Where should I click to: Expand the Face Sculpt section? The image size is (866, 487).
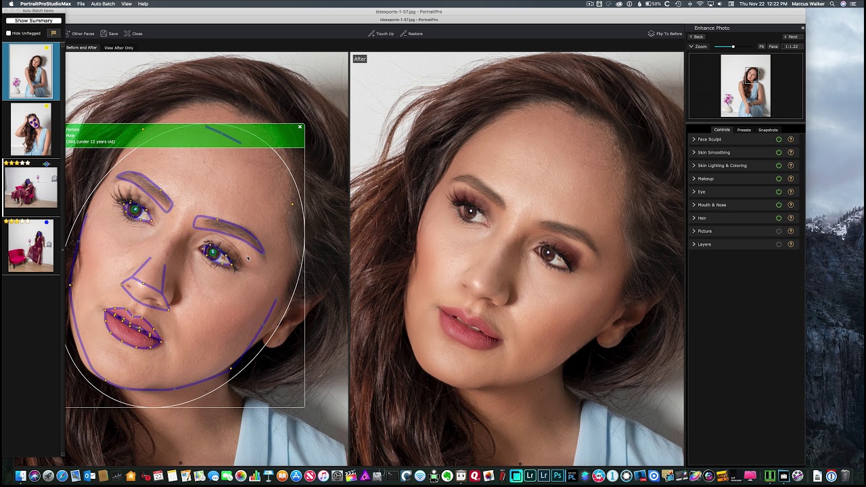pos(694,139)
